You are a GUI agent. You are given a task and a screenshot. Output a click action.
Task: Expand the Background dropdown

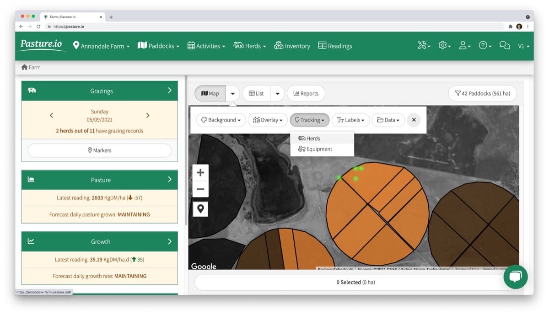point(221,120)
